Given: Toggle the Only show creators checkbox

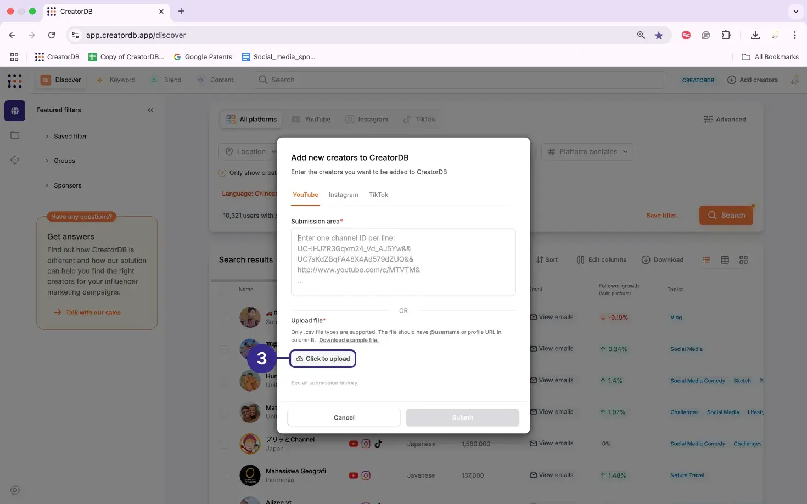Looking at the screenshot, I should [x=222, y=173].
